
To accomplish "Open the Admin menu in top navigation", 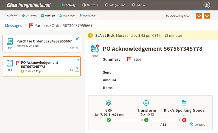I will click(x=138, y=5).
